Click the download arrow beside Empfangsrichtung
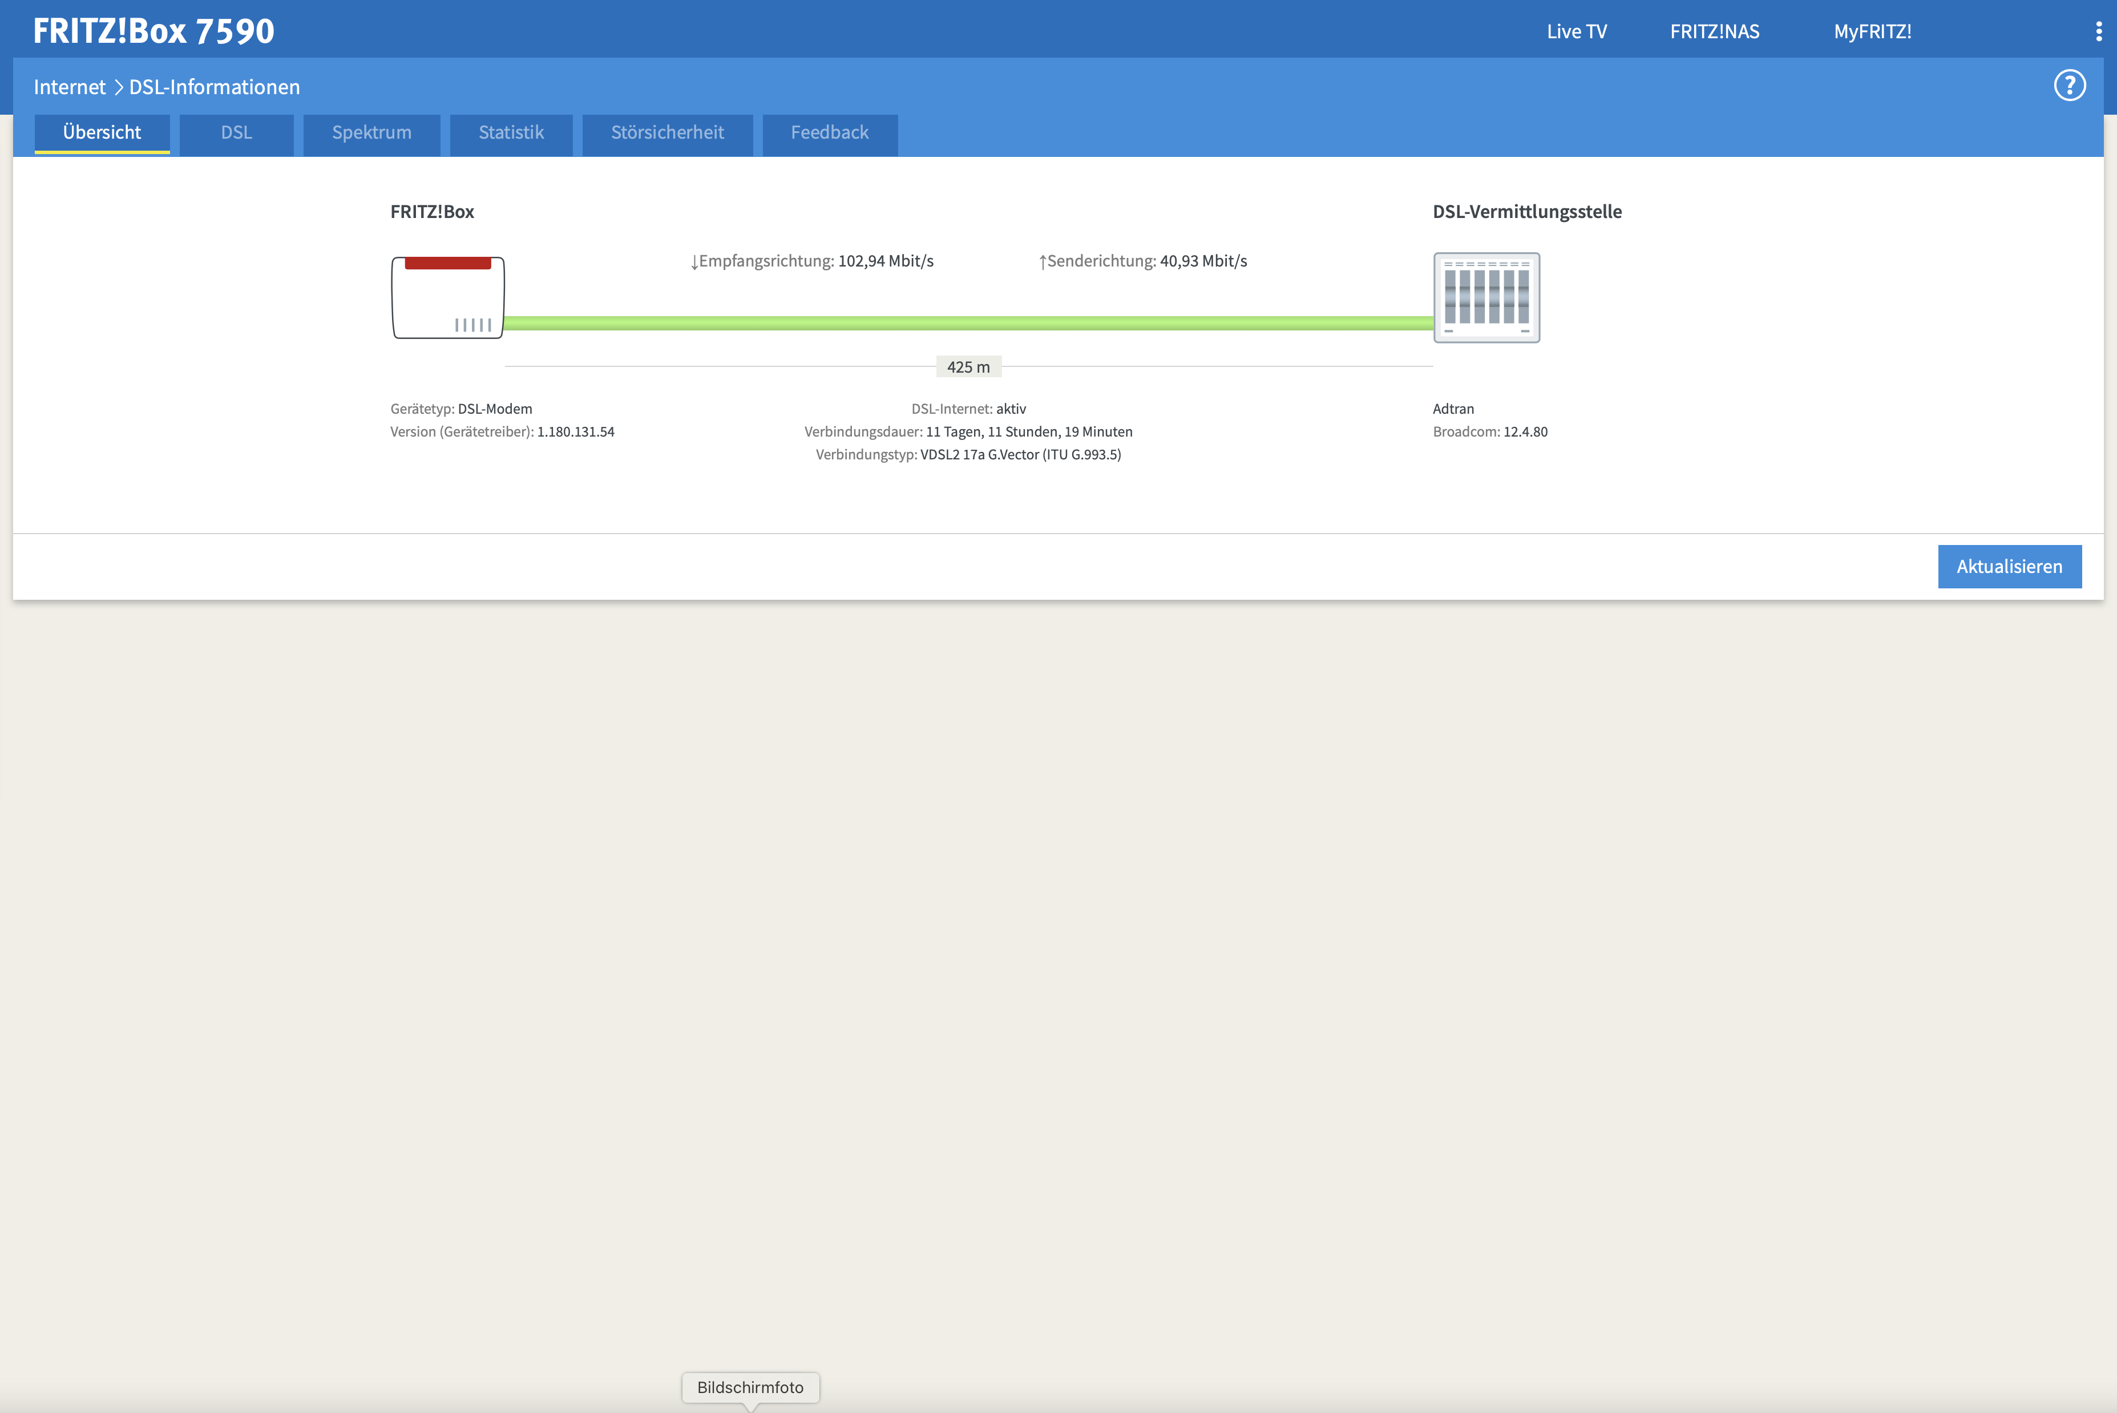This screenshot has height=1413, width=2117. (x=694, y=263)
